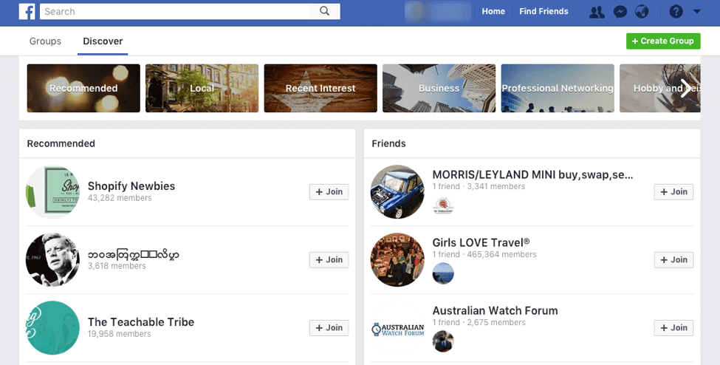Screen dimensions: 720x365
Task: Join the Shopify Newbies group
Action: click(329, 191)
